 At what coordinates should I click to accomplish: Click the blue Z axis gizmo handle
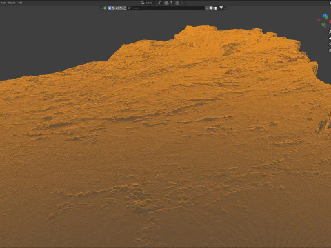tap(325, 16)
